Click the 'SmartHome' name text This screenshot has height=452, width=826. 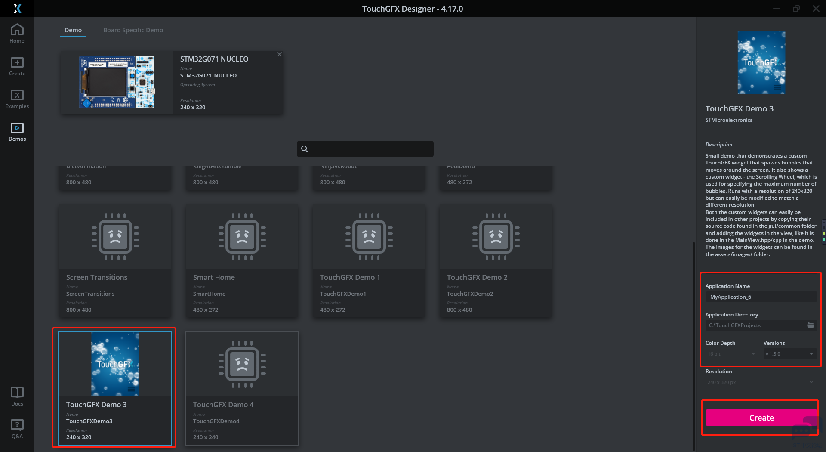click(209, 294)
